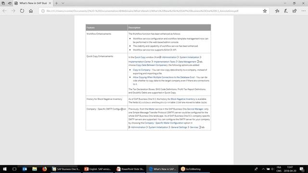Switch to PowerPoint Slide Show taskbar window
The height and width of the screenshot is (173, 308).
(x=130, y=169)
